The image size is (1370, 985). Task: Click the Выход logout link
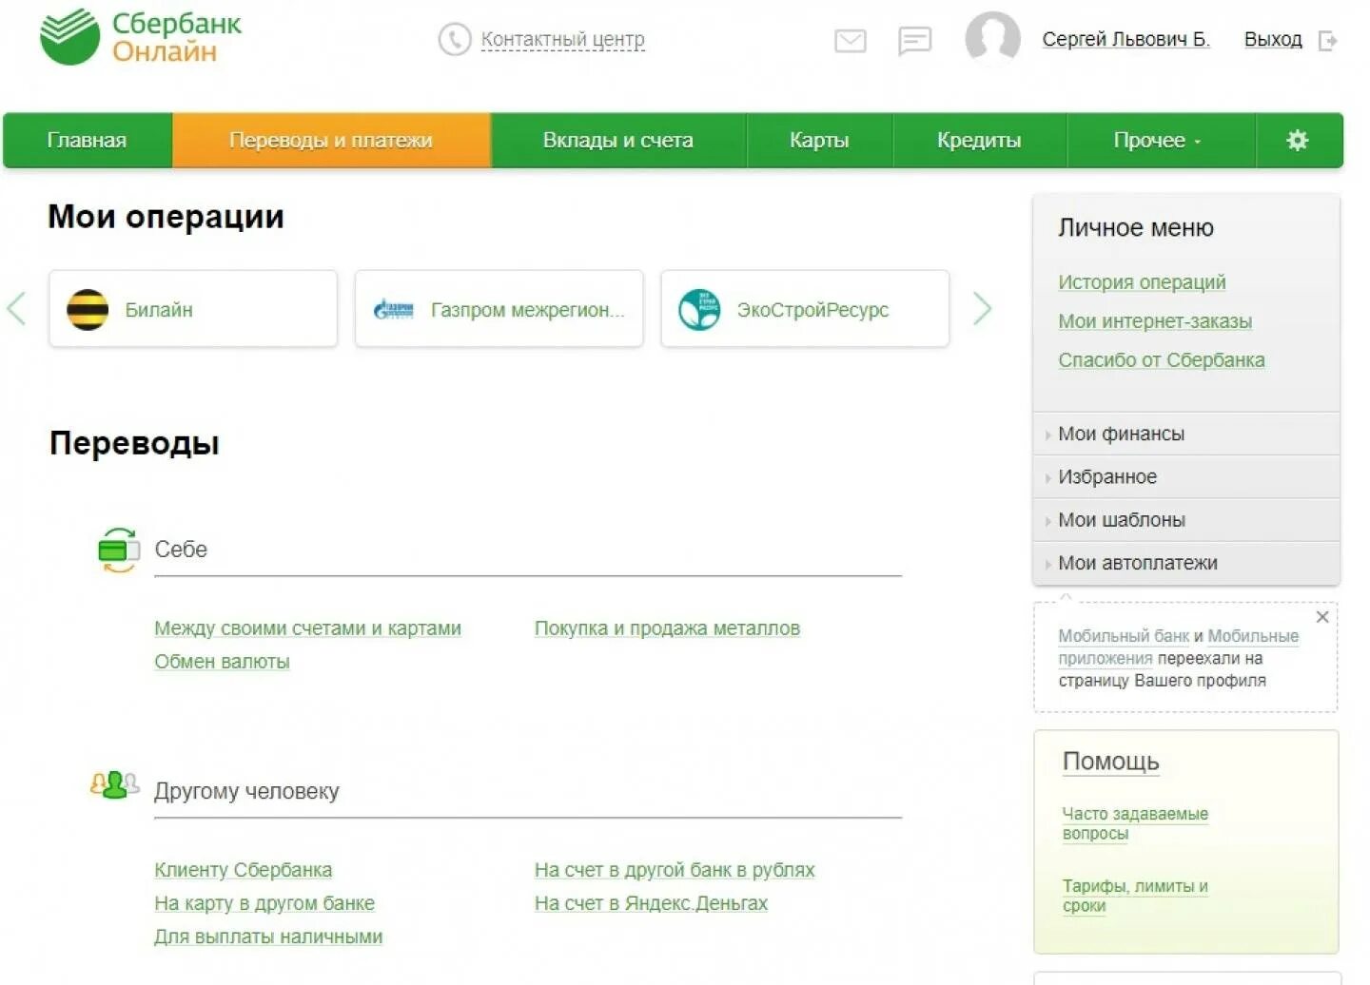(1273, 39)
